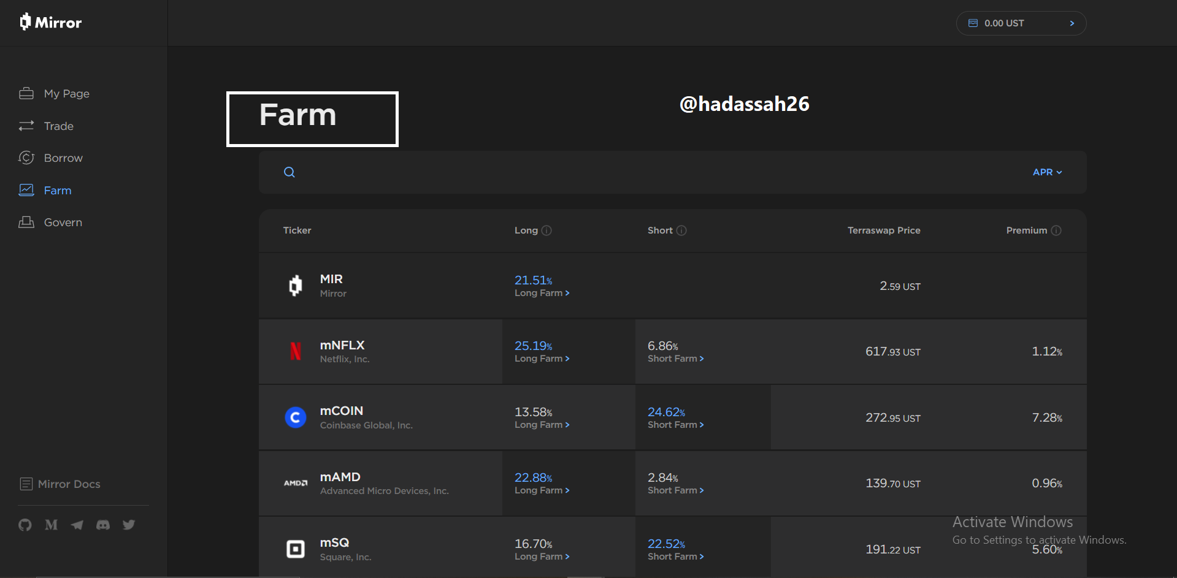Click the Mirror logo in the header
The width and height of the screenshot is (1177, 578).
(51, 22)
